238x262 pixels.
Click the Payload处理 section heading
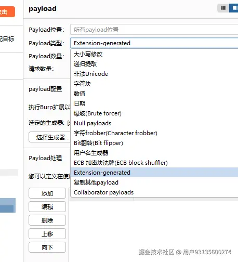point(45,158)
